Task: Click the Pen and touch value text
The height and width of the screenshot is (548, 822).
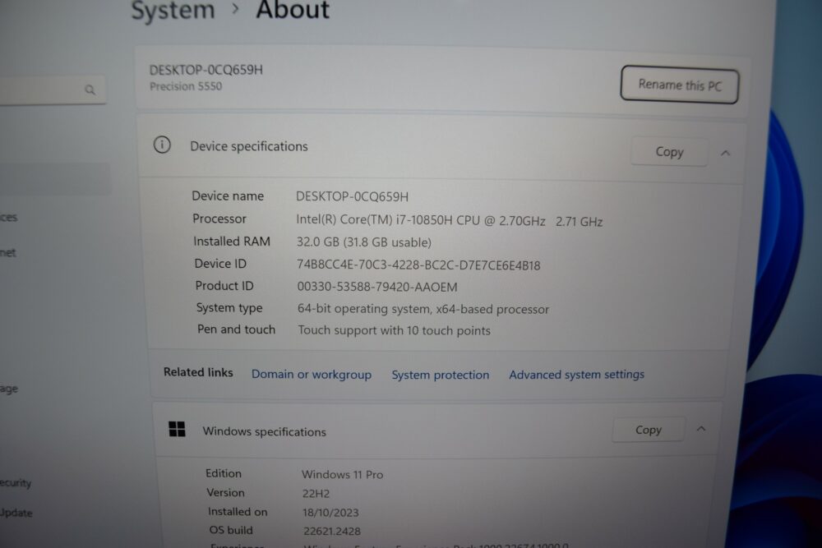Action: [x=395, y=330]
